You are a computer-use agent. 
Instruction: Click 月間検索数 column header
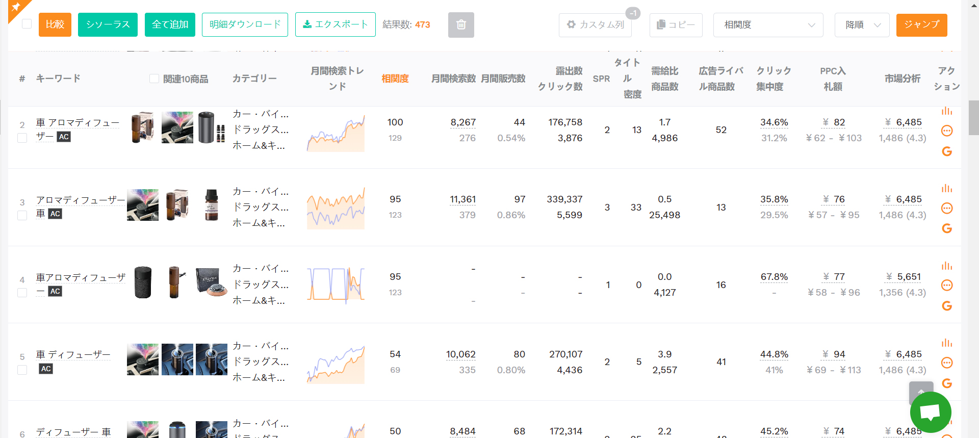(x=453, y=79)
